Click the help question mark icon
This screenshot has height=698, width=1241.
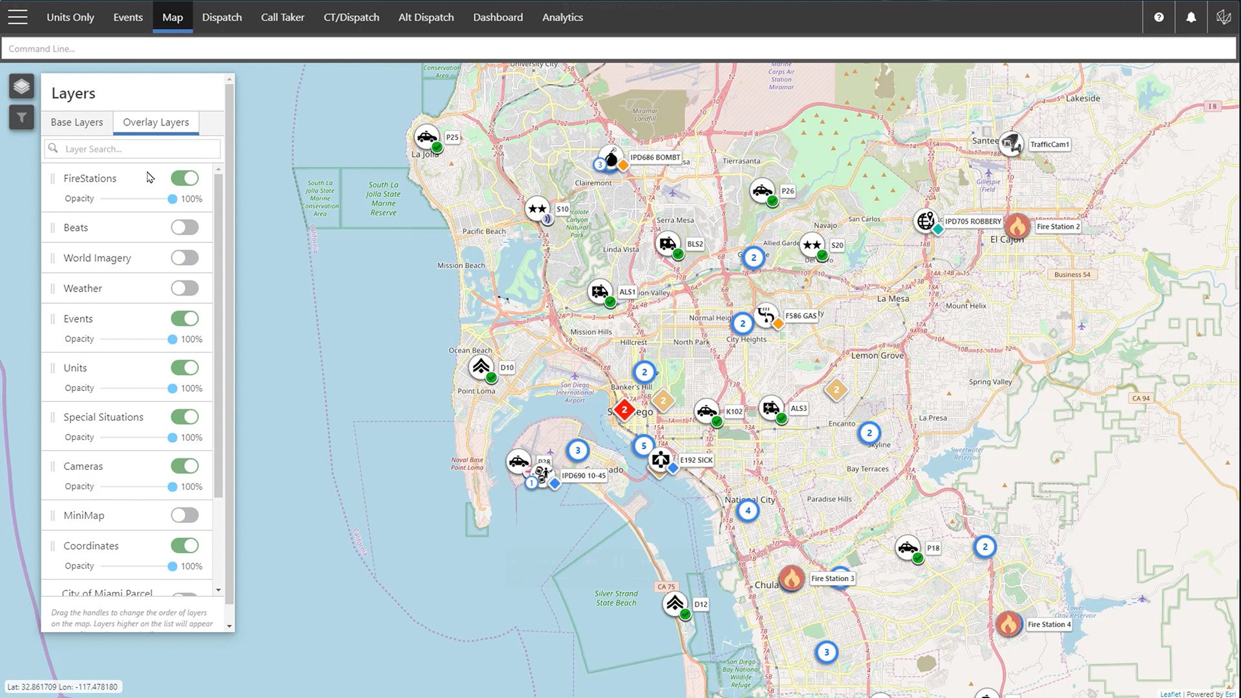1159,17
